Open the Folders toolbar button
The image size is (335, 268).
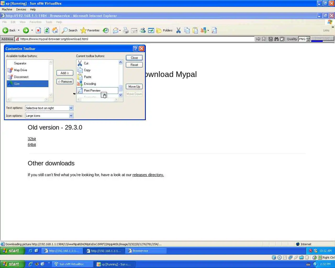164,30
